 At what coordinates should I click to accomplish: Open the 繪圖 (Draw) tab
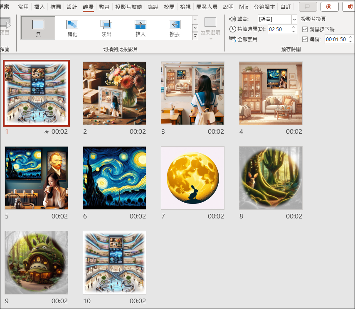click(x=56, y=7)
